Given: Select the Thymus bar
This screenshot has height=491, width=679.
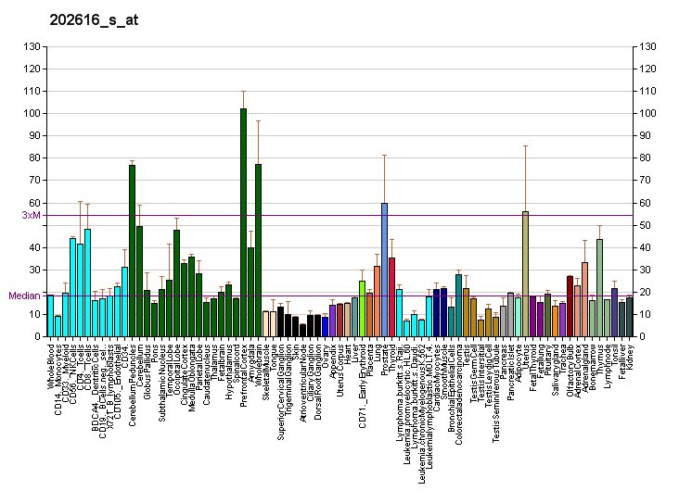Looking at the screenshot, I should click(x=600, y=288).
